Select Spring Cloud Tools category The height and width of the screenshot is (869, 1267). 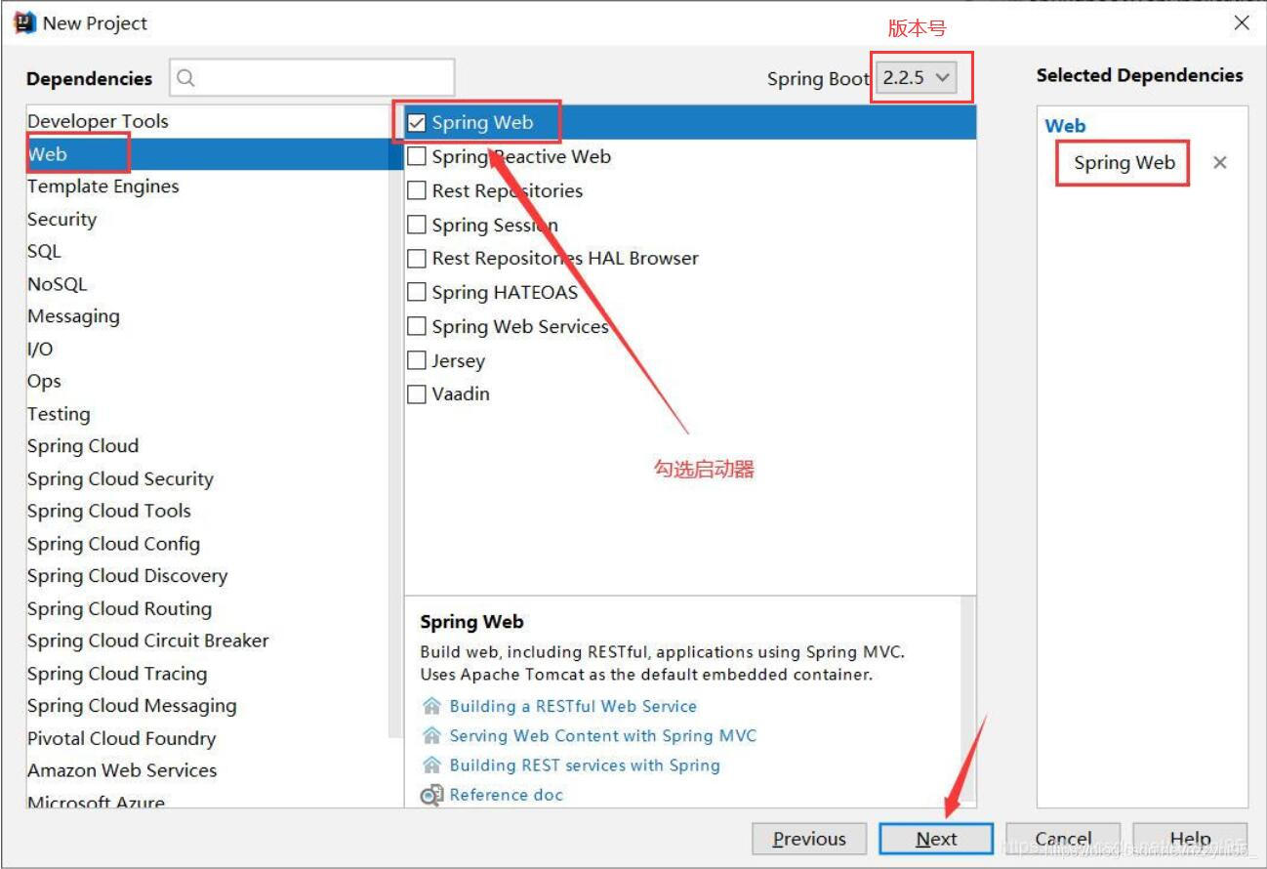[208, 511]
